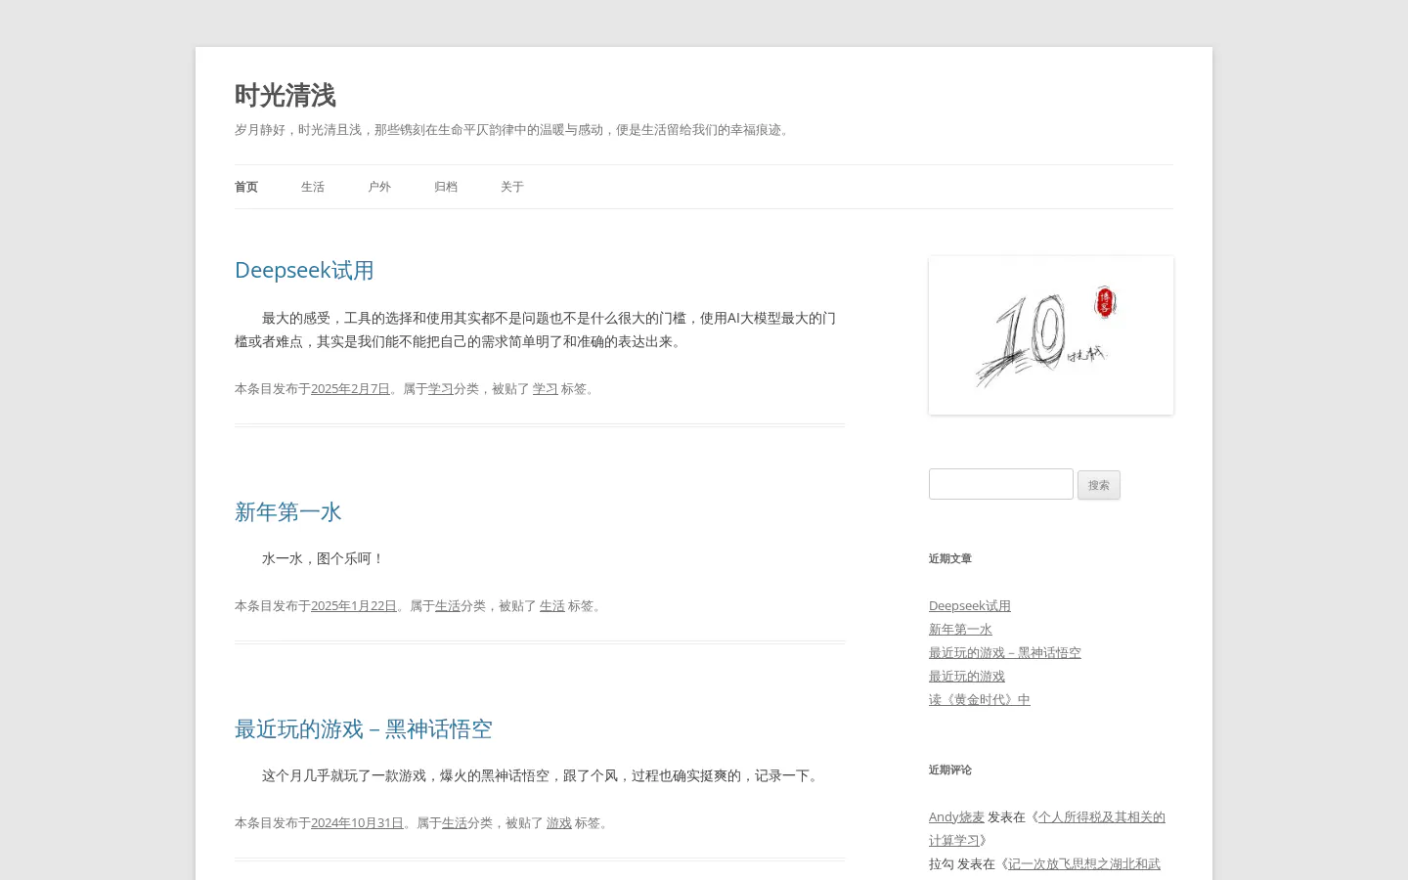Open the 游戏 tag link
This screenshot has height=880, width=1408.
tap(559, 822)
